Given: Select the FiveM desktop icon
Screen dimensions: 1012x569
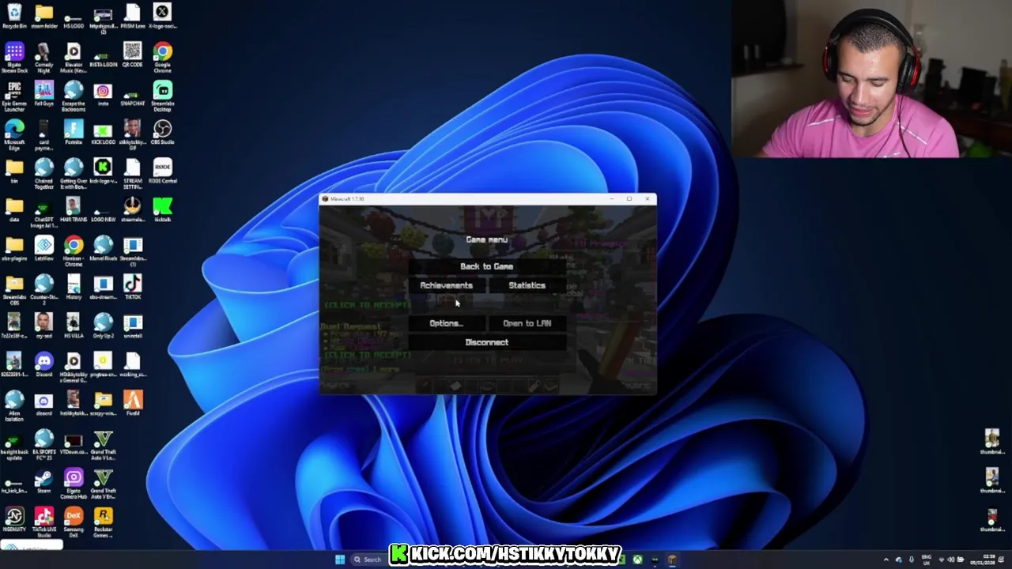Looking at the screenshot, I should tap(132, 404).
